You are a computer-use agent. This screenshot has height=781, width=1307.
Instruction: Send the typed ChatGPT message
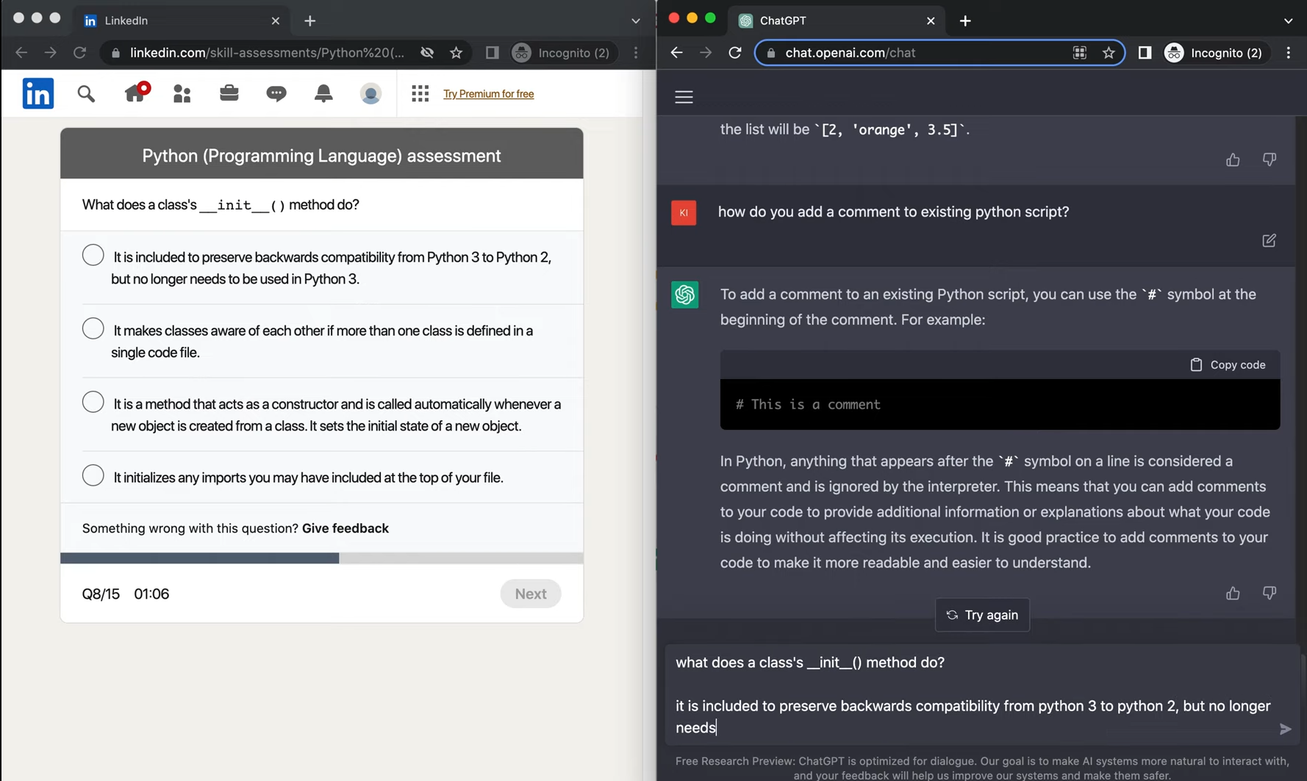pyautogui.click(x=1285, y=729)
